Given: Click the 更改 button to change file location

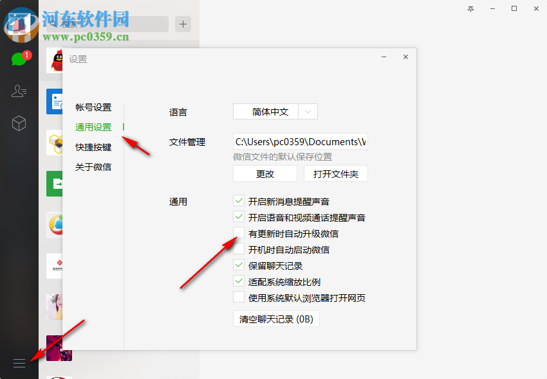Looking at the screenshot, I should [264, 173].
